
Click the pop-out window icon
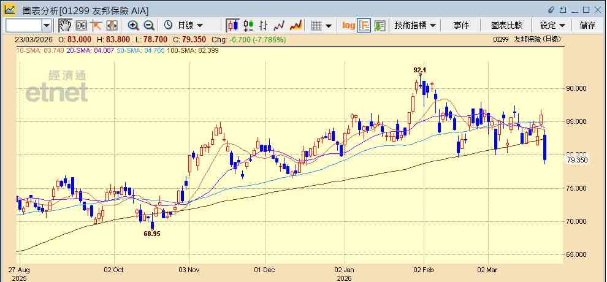coord(563,10)
